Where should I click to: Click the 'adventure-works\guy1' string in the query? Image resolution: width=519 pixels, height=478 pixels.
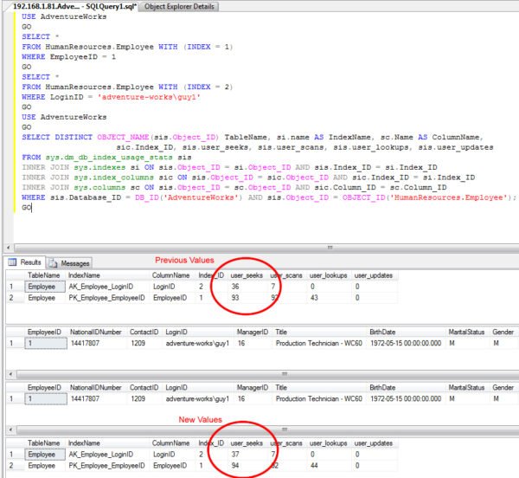click(x=149, y=97)
